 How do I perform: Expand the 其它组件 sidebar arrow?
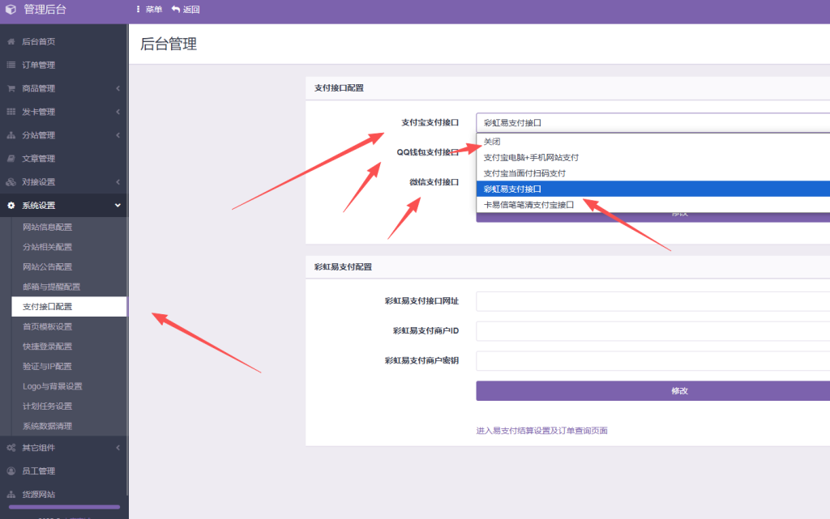[118, 448]
